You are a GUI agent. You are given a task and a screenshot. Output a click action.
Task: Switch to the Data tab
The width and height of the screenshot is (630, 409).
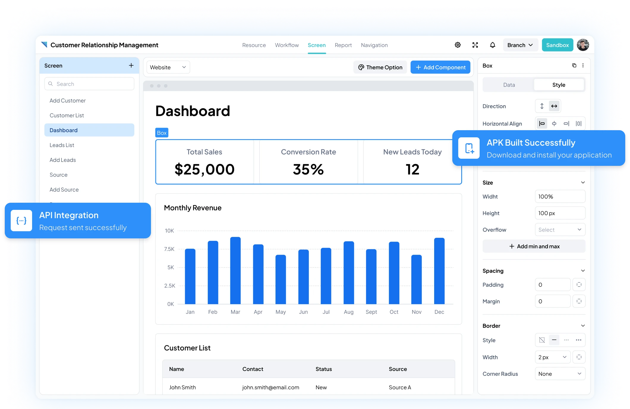509,85
